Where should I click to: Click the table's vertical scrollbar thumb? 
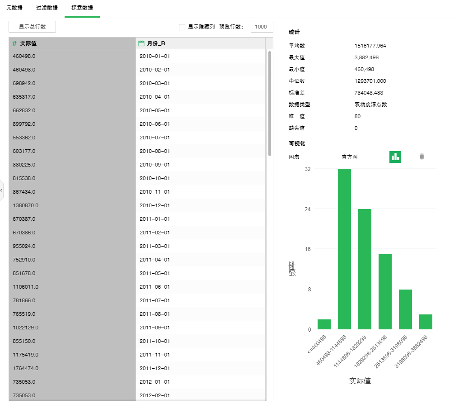point(270,103)
